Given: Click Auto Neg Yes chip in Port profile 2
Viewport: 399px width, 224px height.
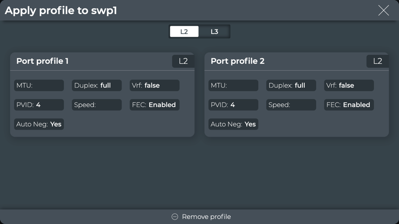Looking at the screenshot, I should [233, 124].
